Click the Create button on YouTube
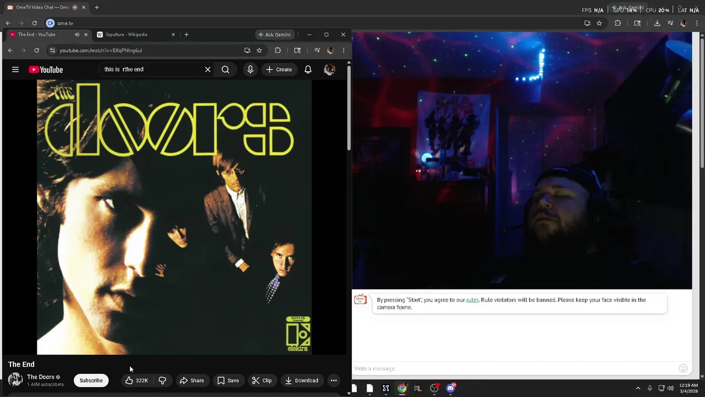The height and width of the screenshot is (397, 705). click(279, 69)
